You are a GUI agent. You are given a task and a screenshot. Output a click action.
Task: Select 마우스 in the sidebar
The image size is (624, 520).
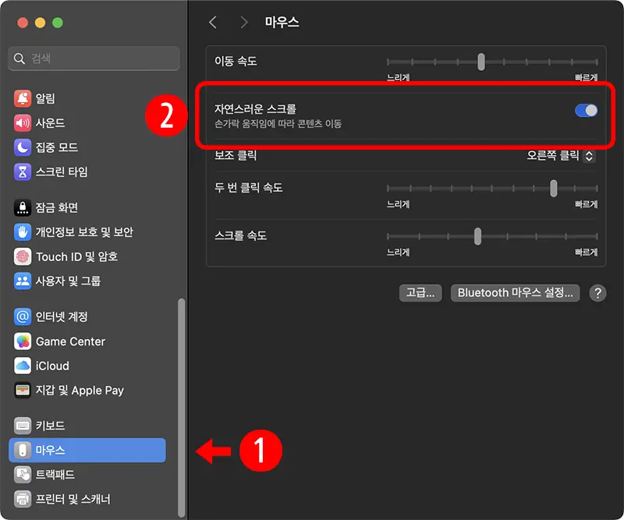point(87,450)
